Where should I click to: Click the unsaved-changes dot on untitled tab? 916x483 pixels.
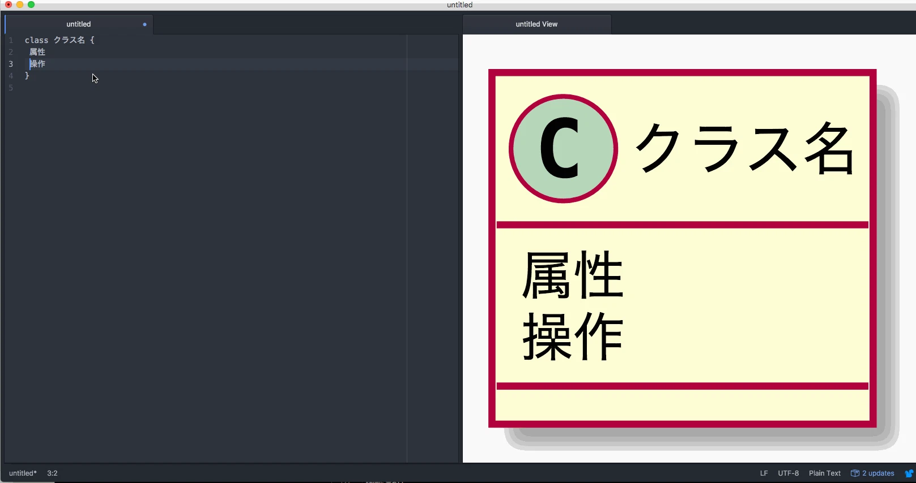click(x=144, y=24)
